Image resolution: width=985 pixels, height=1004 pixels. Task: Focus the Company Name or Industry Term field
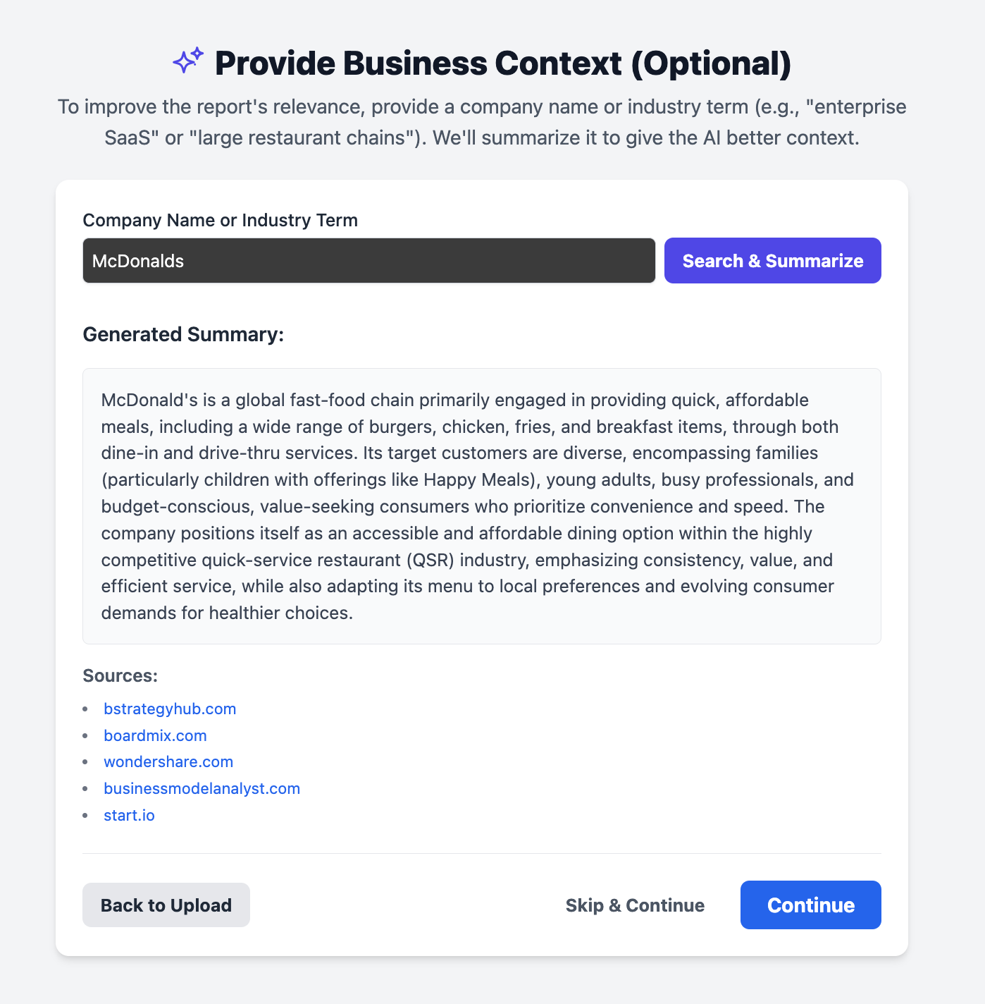(x=368, y=261)
